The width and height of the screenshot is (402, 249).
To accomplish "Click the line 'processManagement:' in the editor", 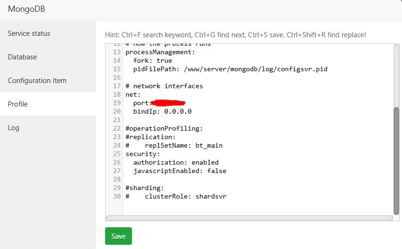I will pyautogui.click(x=160, y=52).
